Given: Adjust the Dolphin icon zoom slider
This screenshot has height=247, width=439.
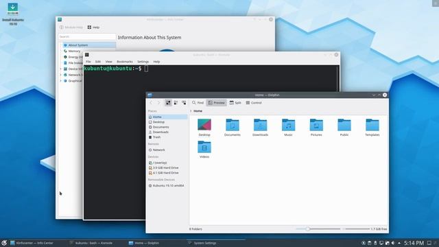Looking at the screenshot, I should pos(318,228).
